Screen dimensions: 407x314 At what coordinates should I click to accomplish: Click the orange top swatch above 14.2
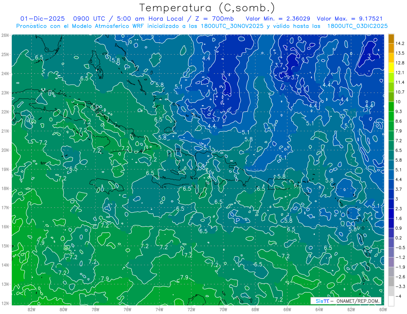[x=391, y=39]
